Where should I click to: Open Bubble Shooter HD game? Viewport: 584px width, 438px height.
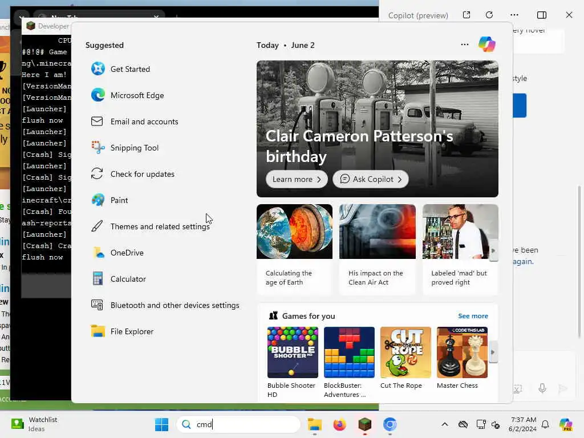(293, 362)
